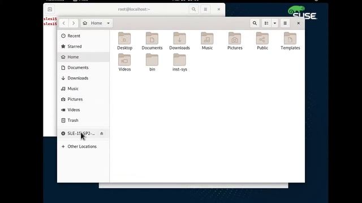362x203 pixels.
Task: Close the terminal window
Action: coord(219,10)
